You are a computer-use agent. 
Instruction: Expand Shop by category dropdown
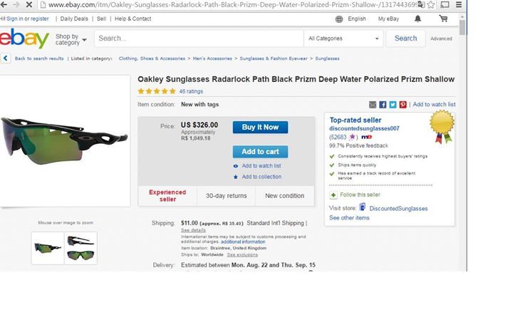[x=71, y=39]
